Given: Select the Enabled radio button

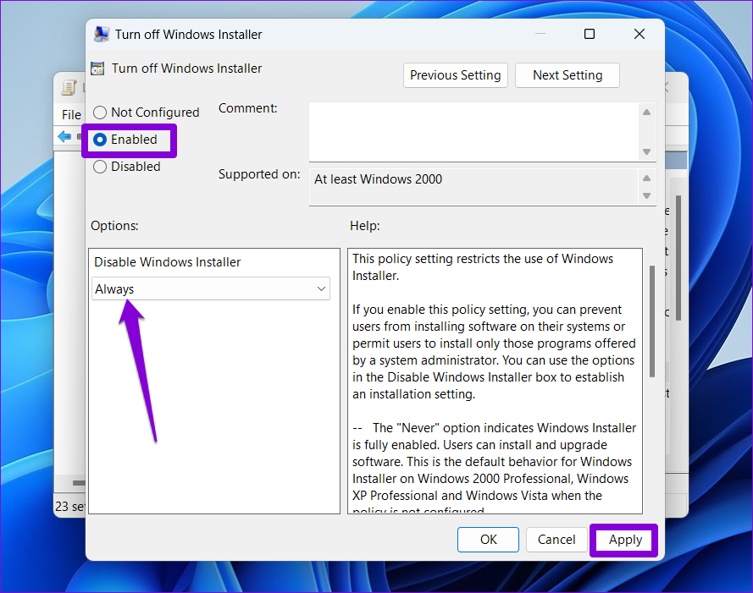Looking at the screenshot, I should point(100,140).
